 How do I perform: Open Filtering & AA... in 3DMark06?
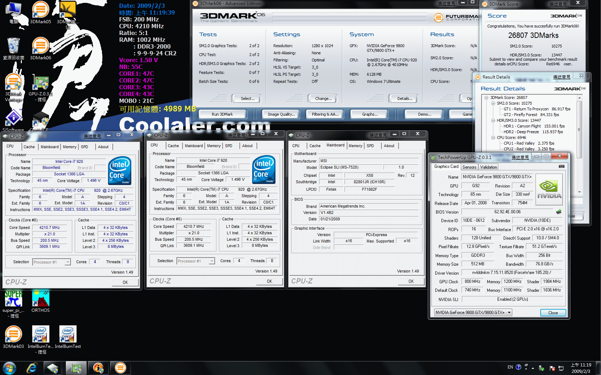[x=325, y=114]
